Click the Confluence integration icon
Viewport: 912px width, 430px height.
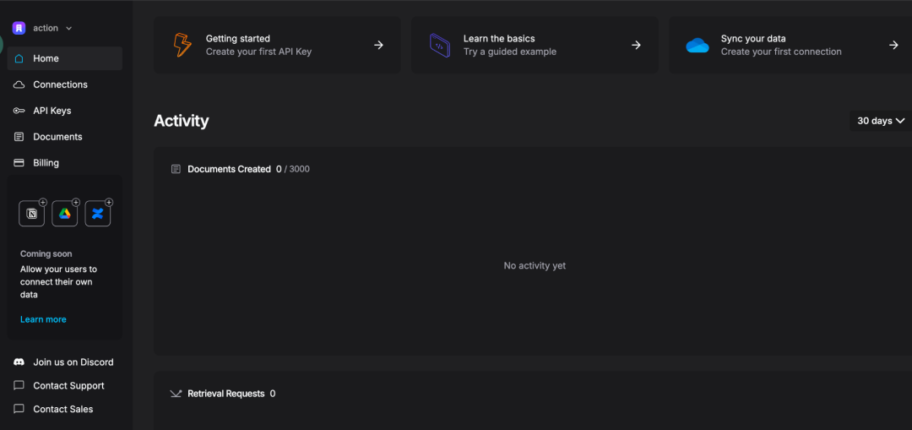[98, 214]
